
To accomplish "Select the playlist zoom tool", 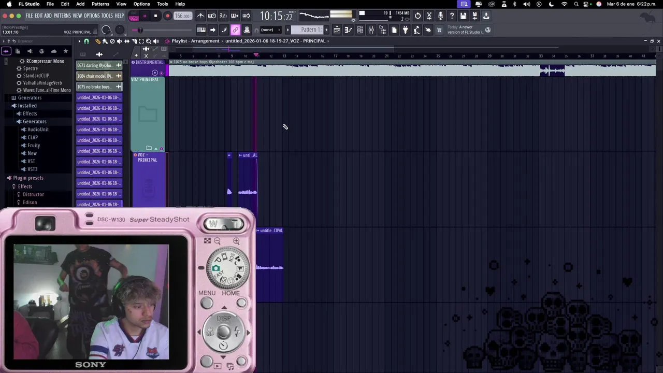I will click(149, 41).
